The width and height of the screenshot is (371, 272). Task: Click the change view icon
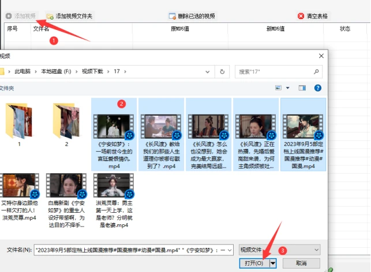[278, 88]
